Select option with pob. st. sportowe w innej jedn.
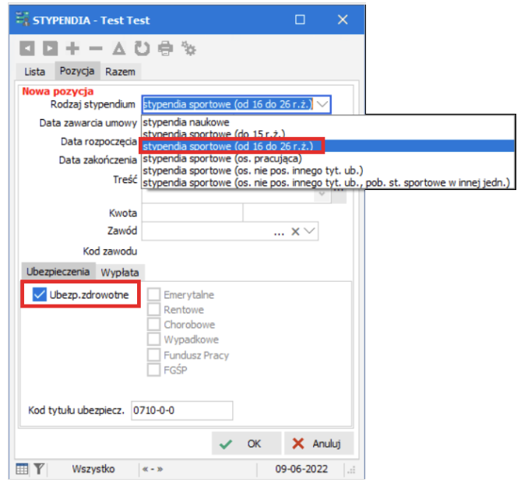Viewport: 528px width, 486px height. click(329, 182)
